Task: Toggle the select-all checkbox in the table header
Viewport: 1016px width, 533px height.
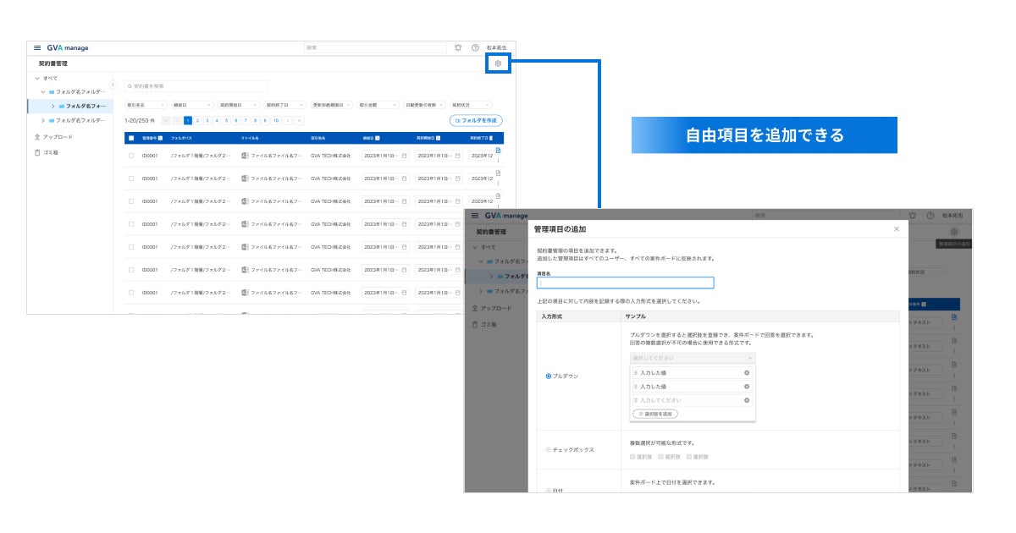Action: pyautogui.click(x=131, y=137)
